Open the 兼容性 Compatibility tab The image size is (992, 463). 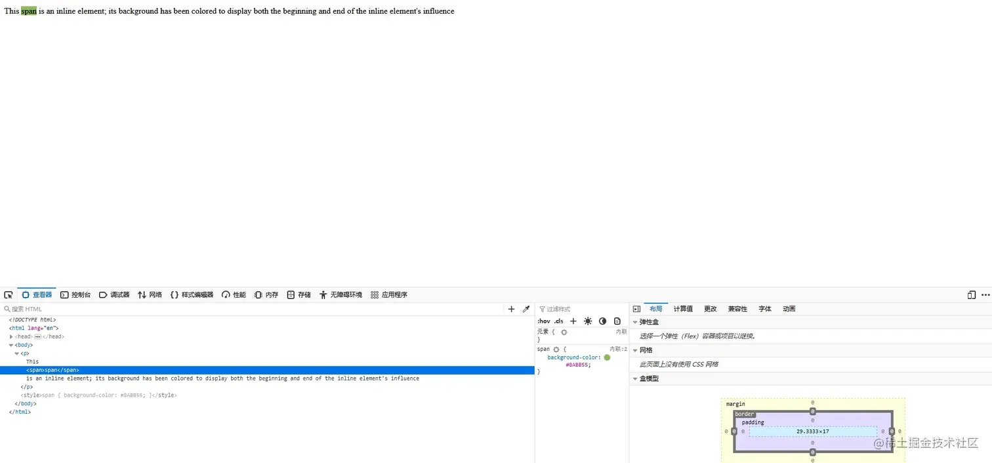[x=737, y=309]
